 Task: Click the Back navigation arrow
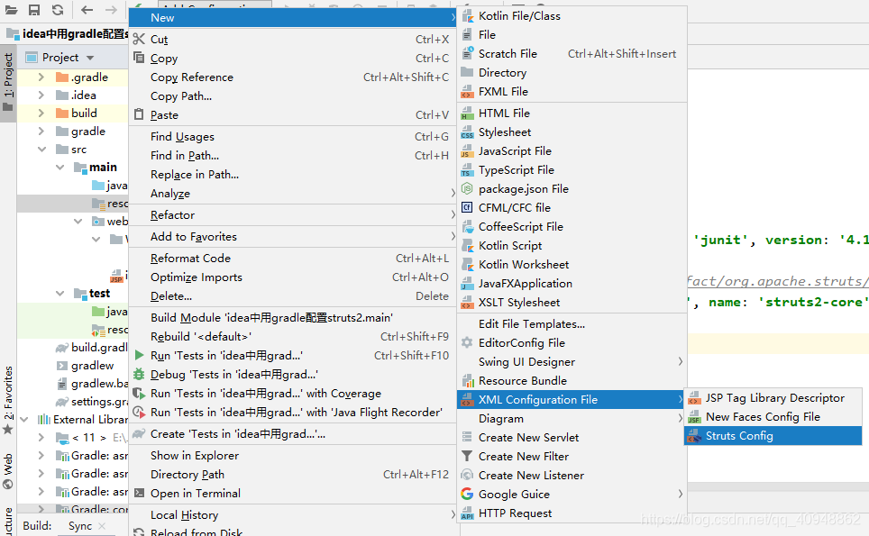coord(87,9)
